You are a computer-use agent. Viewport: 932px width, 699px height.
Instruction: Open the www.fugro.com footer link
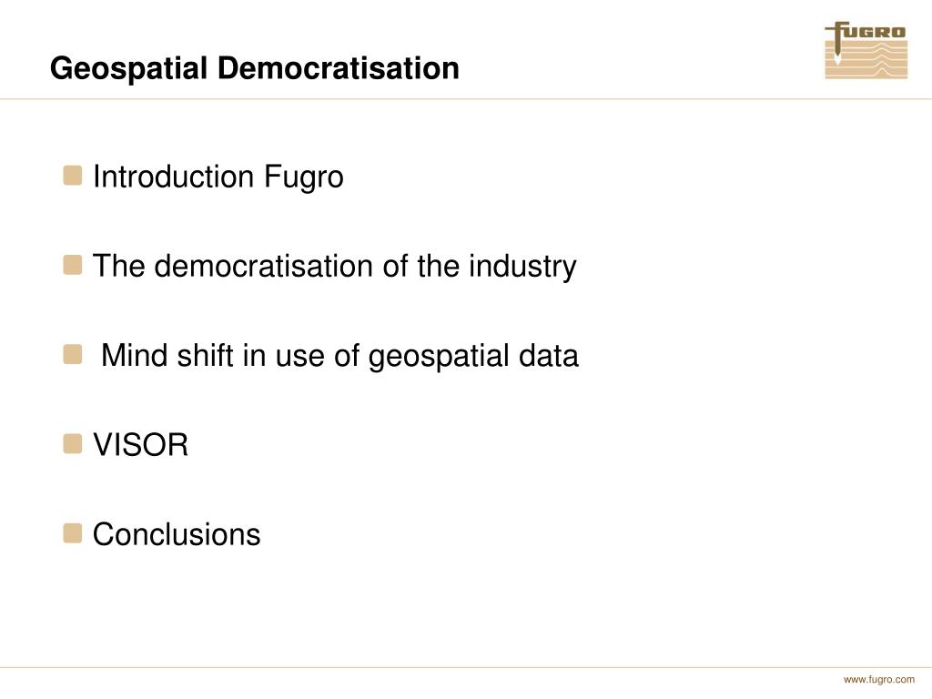point(878,679)
